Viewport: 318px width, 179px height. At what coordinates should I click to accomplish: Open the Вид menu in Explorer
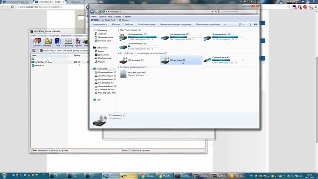[x=110, y=17]
